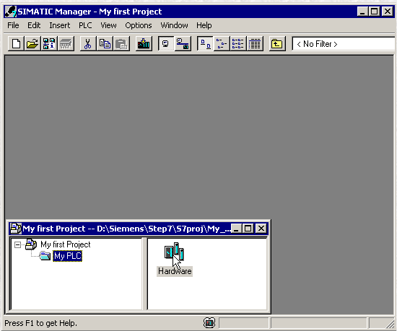
Task: Maximize the SIMATIC Manager window
Action: point(374,12)
